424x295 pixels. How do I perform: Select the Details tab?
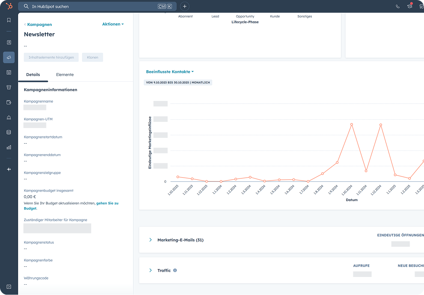pos(33,75)
